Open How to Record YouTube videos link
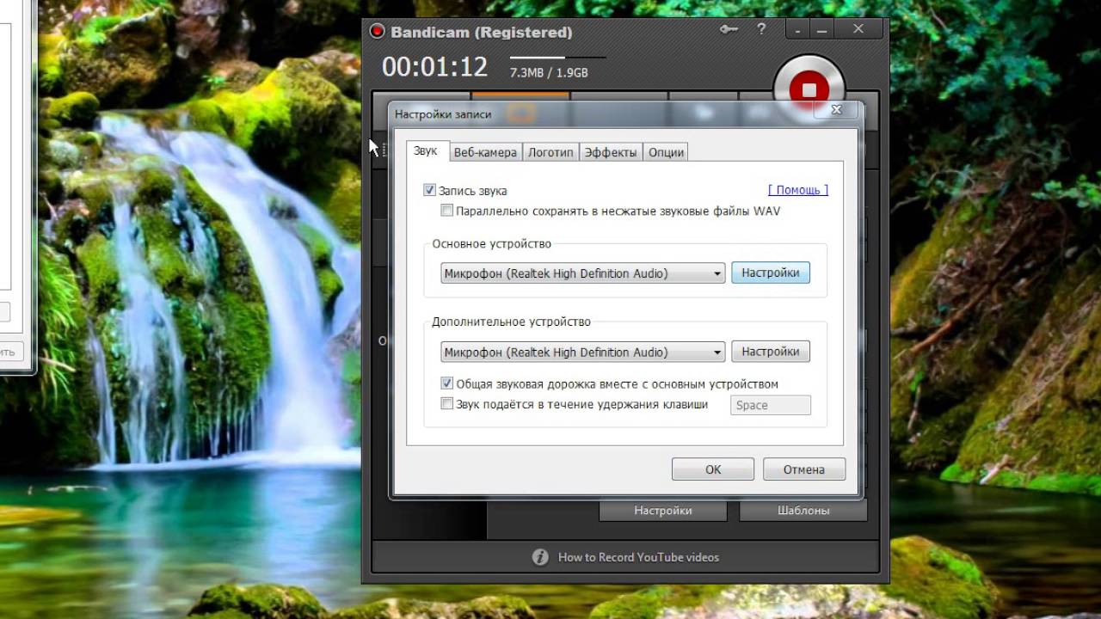This screenshot has height=619, width=1101. 638,557
